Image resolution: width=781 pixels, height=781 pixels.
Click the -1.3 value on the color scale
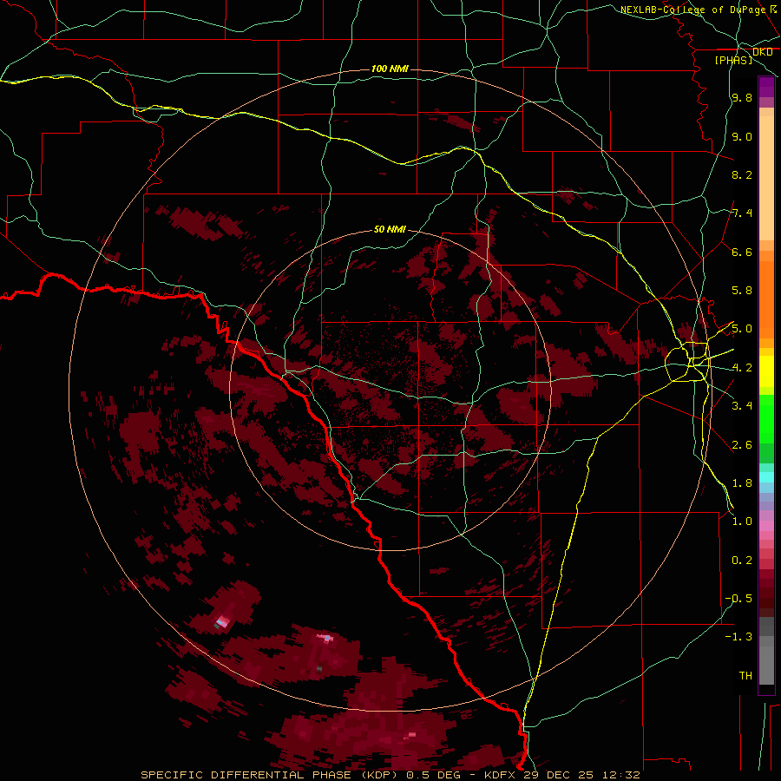738,637
